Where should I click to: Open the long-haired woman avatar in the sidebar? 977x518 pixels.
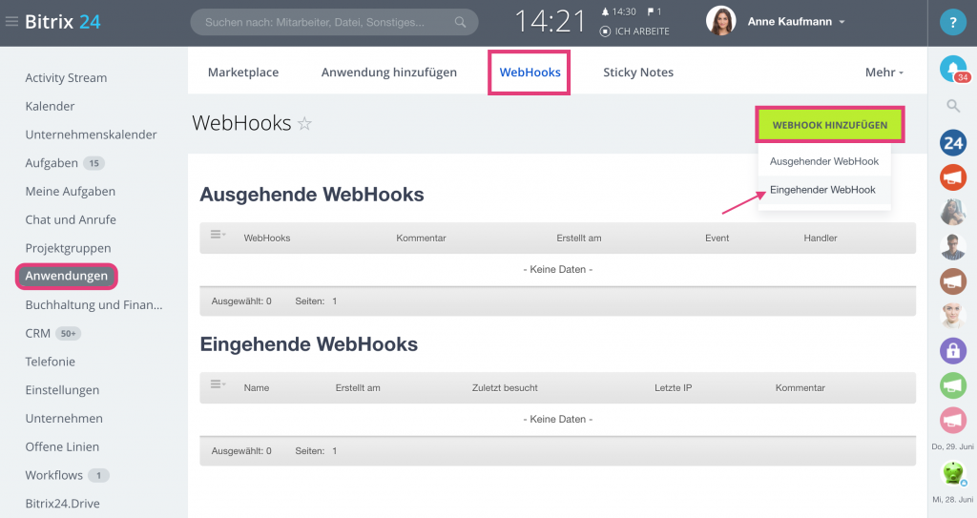tap(953, 213)
